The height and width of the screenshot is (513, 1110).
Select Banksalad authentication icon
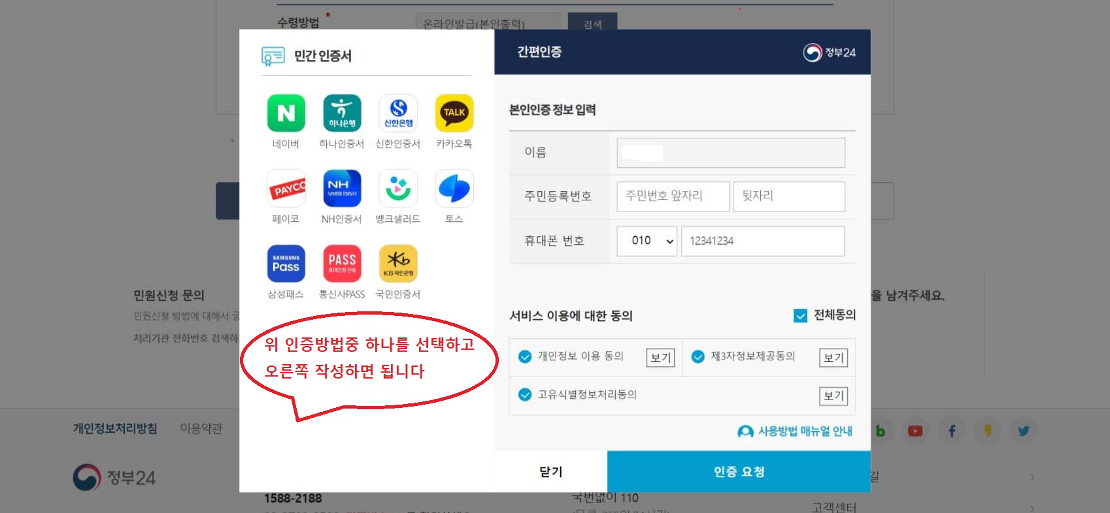398,189
